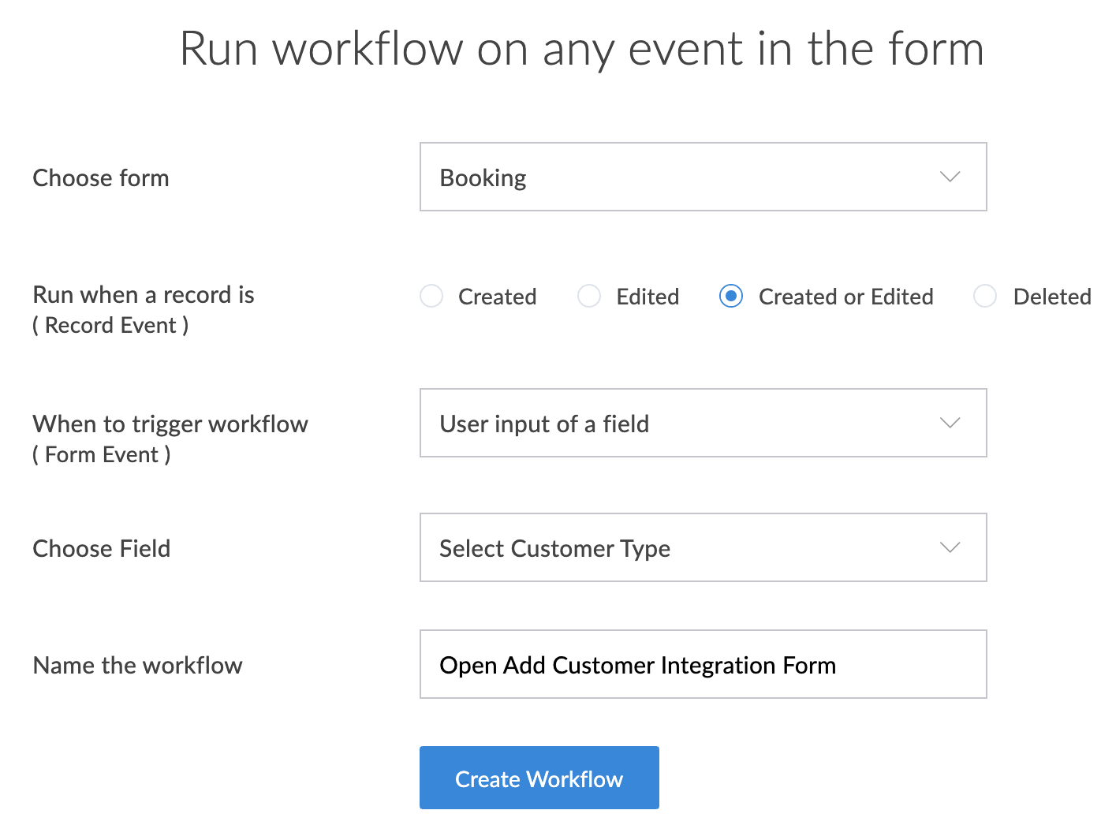Select the Deleted radio button
The width and height of the screenshot is (1101, 825).
point(985,296)
